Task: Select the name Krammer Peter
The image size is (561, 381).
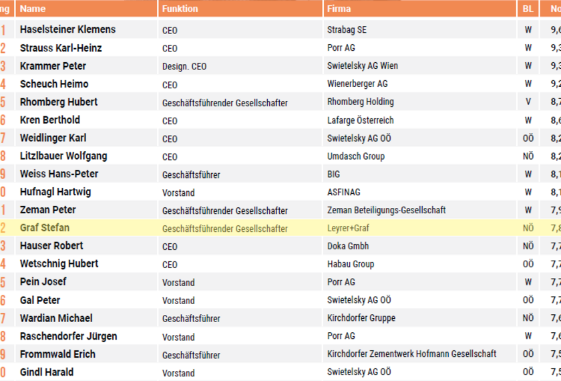Action: point(53,66)
